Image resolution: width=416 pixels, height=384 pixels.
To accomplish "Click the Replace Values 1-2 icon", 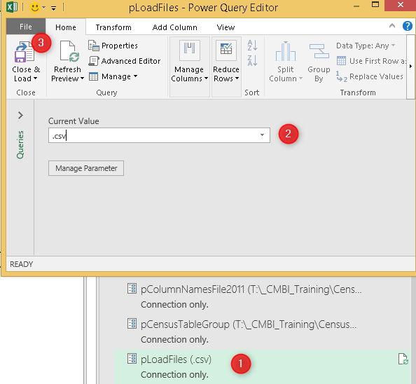I will pyautogui.click(x=341, y=76).
